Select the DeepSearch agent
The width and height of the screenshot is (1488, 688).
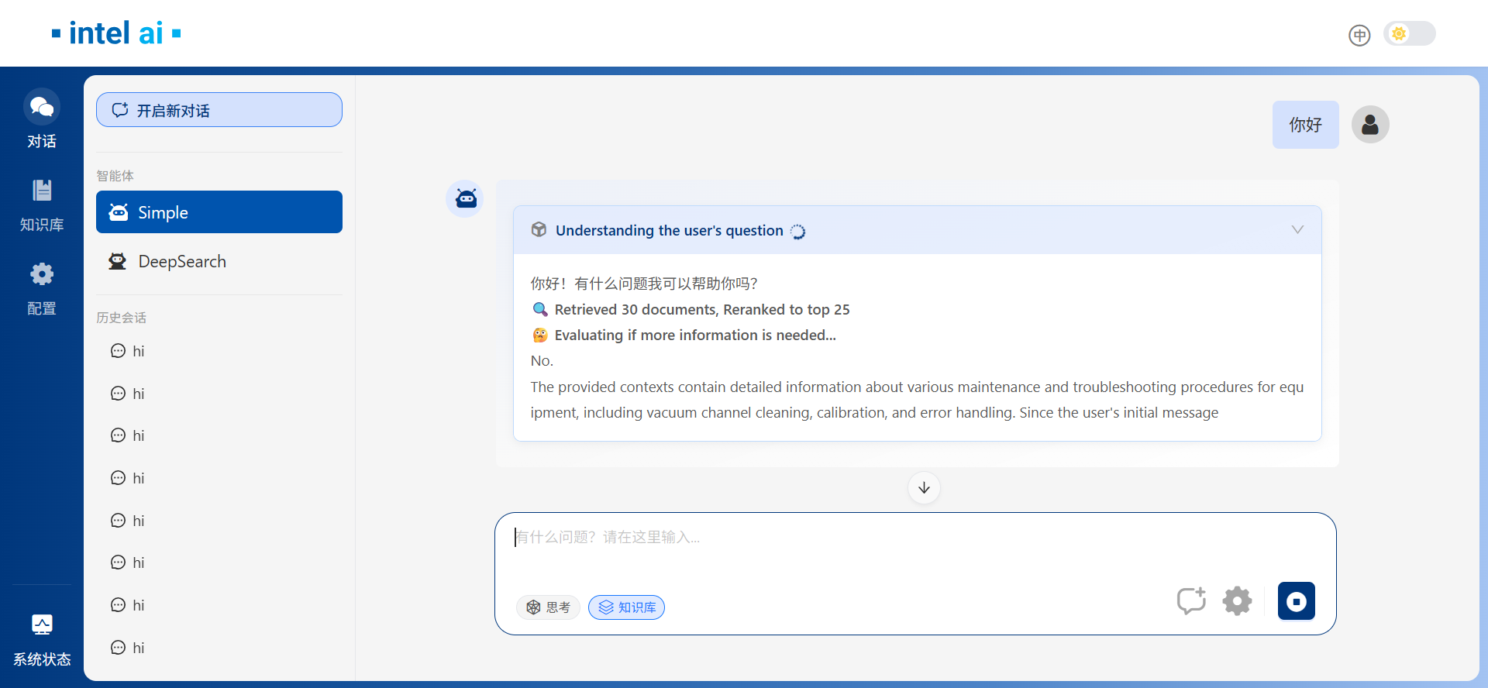219,262
